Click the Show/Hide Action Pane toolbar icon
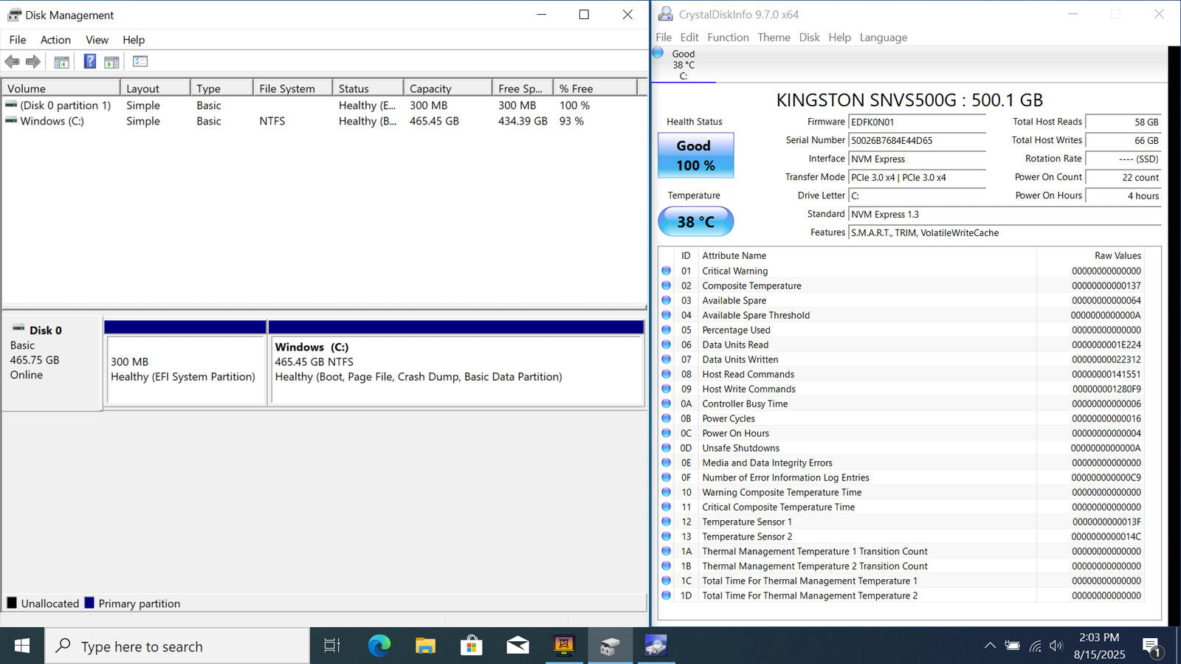Viewport: 1181px width, 664px height. [111, 62]
